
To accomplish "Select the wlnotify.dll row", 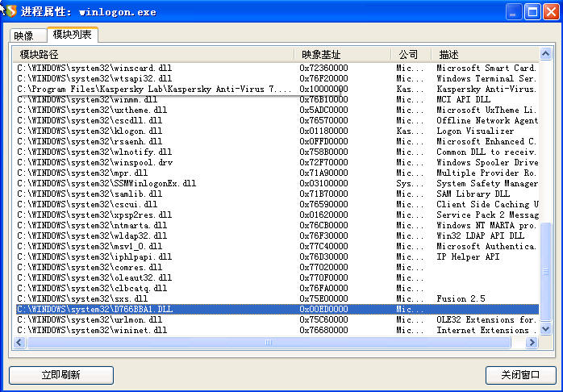I will [277, 152].
